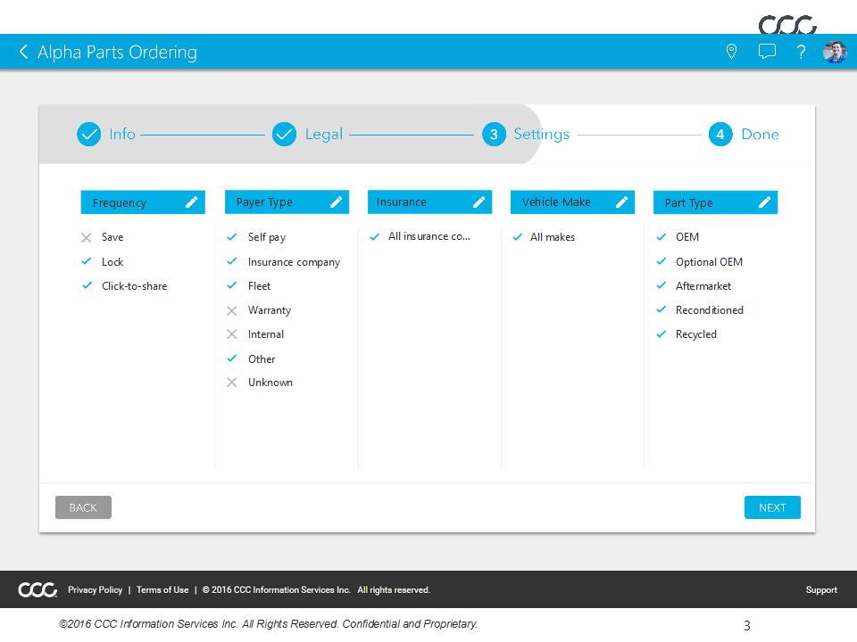Image resolution: width=857 pixels, height=642 pixels.
Task: Edit Frequency settings with pencil icon
Action: (x=191, y=202)
